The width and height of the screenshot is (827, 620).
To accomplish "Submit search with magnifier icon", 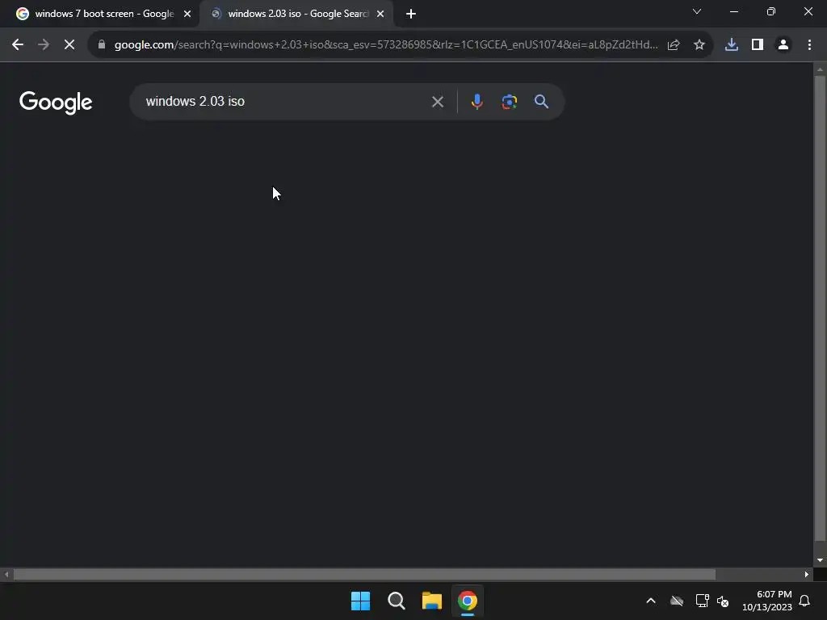I will (x=542, y=102).
